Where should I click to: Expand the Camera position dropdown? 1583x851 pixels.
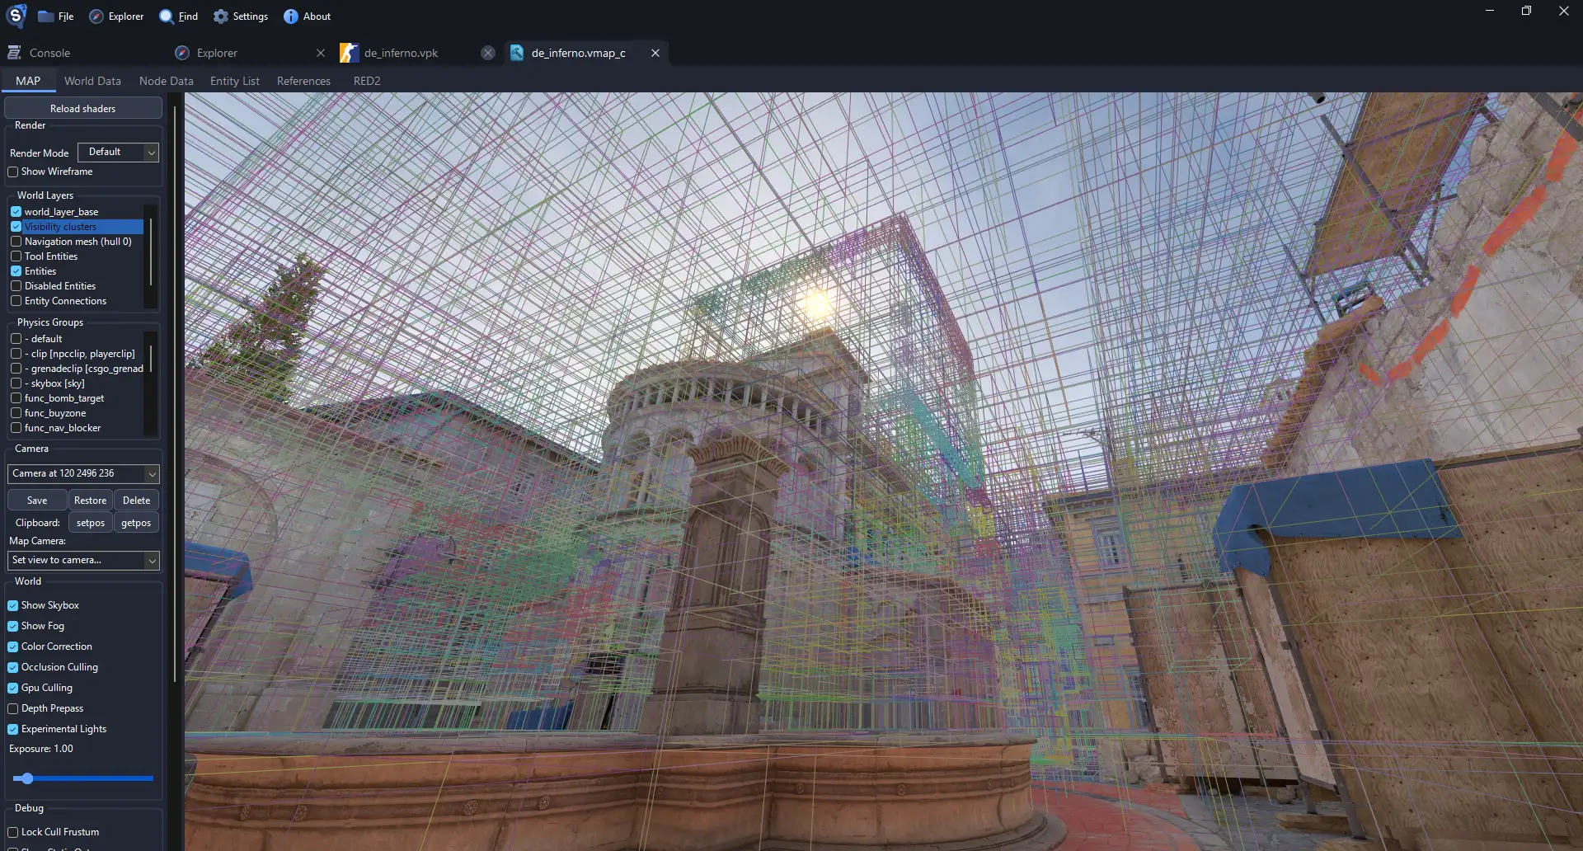[x=83, y=473]
